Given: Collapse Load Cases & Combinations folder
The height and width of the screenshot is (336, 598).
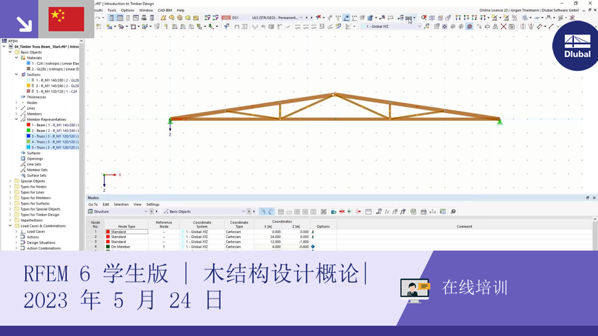Looking at the screenshot, I should pos(10,226).
